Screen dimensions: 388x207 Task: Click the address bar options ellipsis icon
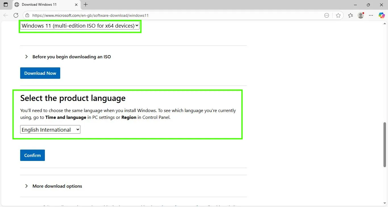tap(327, 15)
